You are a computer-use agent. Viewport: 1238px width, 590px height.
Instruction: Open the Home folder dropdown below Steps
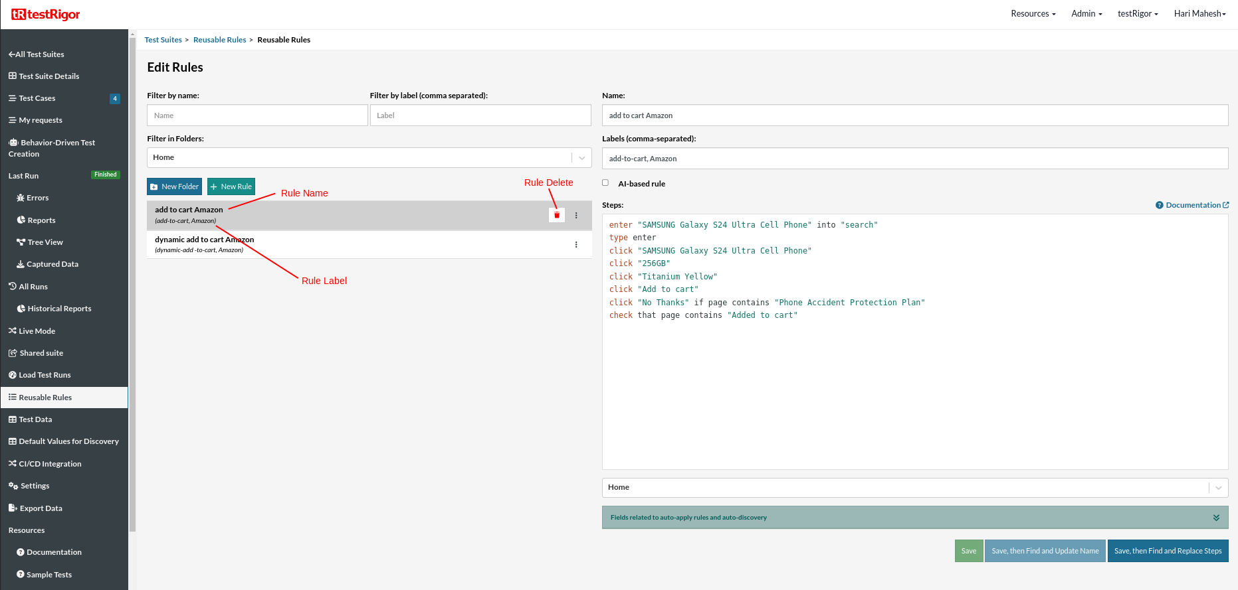(x=1218, y=488)
